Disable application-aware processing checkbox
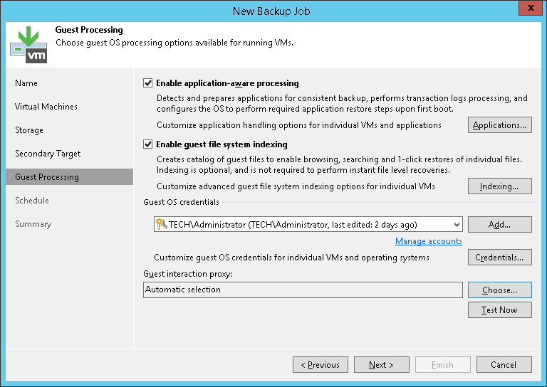Image resolution: width=547 pixels, height=387 pixels. [x=148, y=83]
